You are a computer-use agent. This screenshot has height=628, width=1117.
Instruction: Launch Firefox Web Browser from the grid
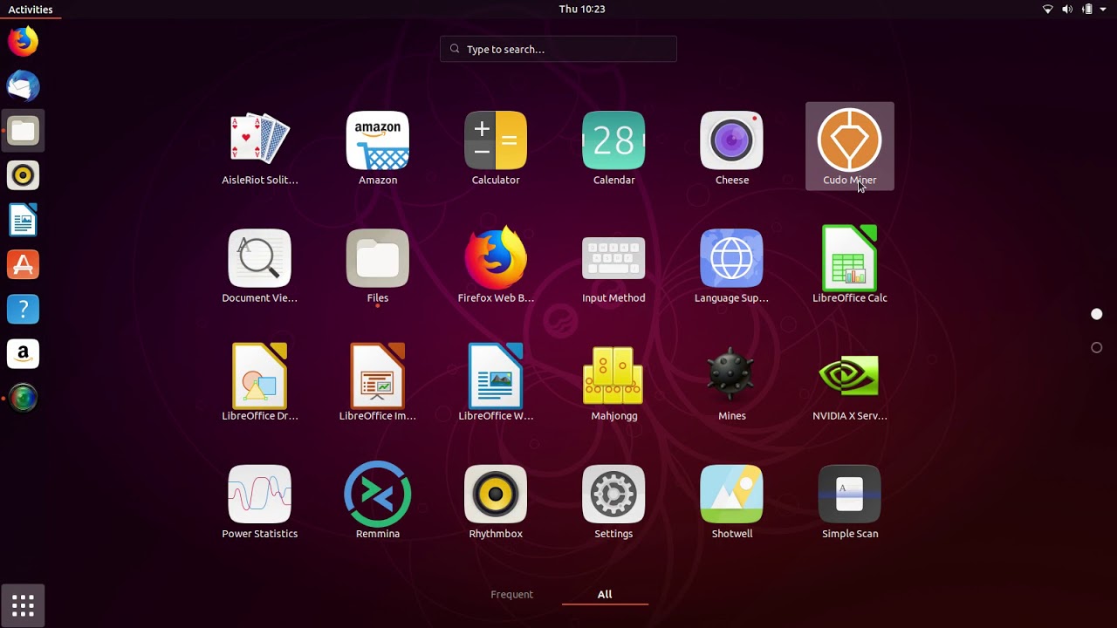496,264
